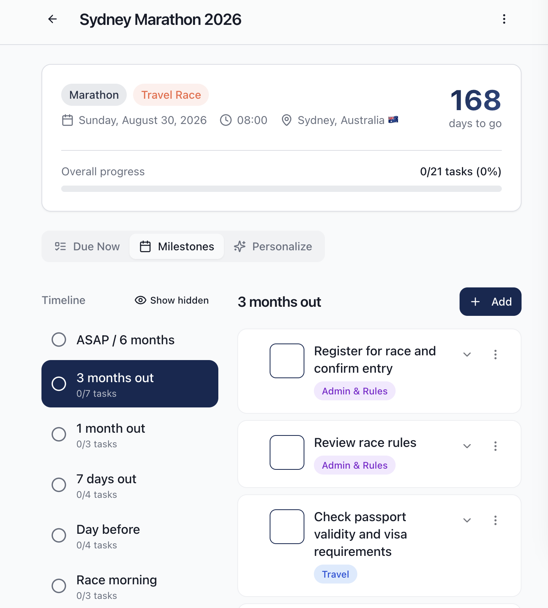Check off the Check passport validity task
The image size is (548, 608).
287,526
